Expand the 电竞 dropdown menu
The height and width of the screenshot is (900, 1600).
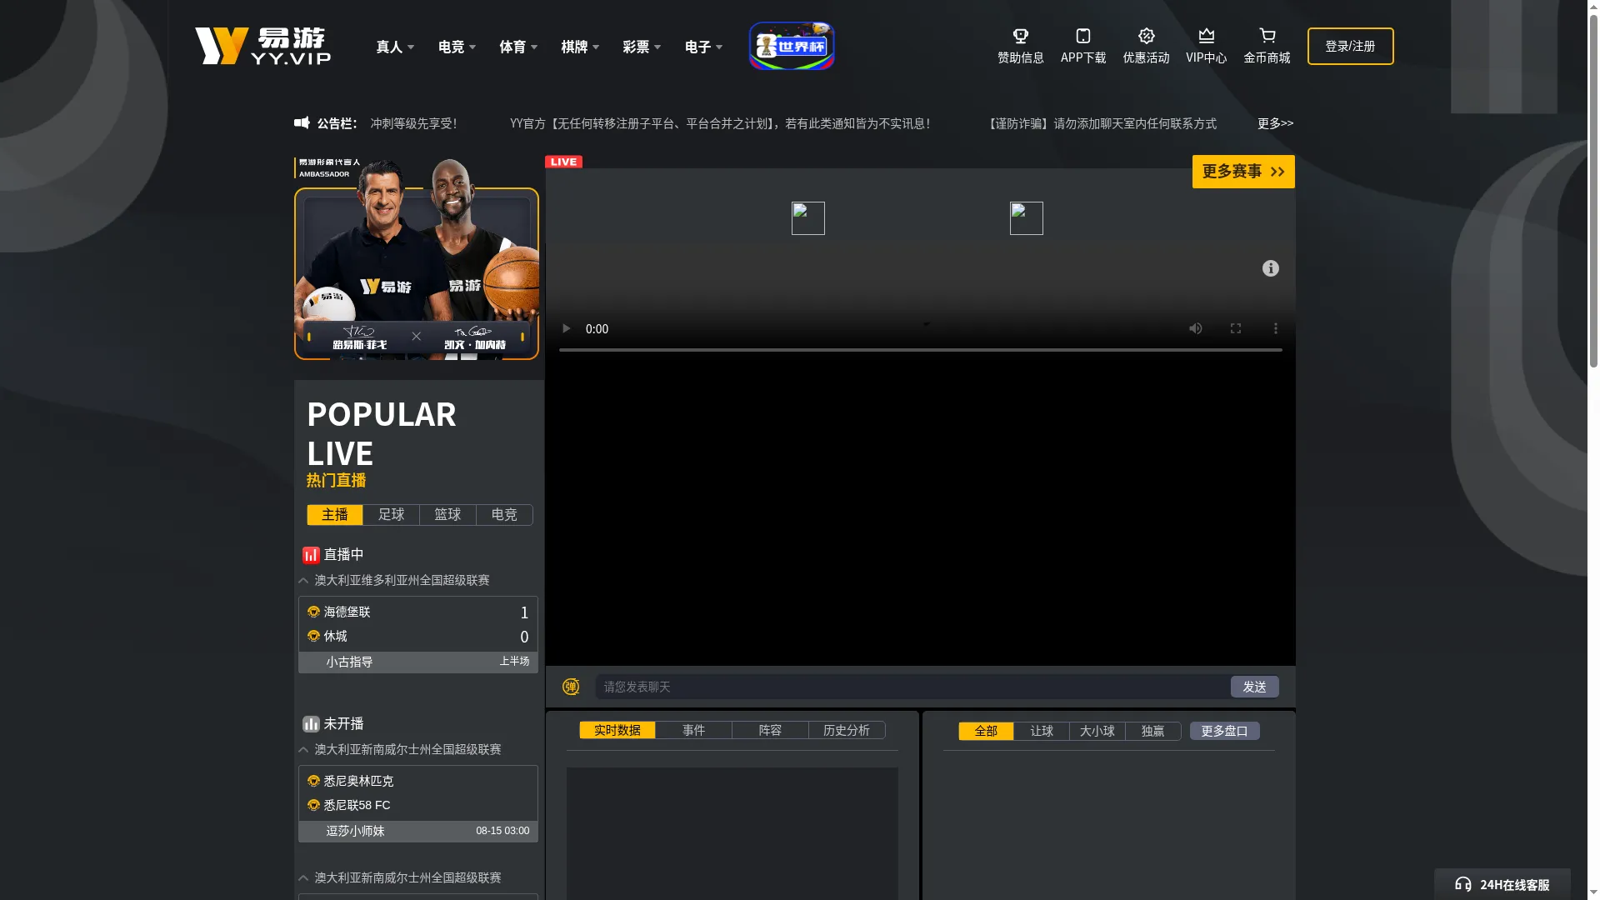click(x=457, y=47)
